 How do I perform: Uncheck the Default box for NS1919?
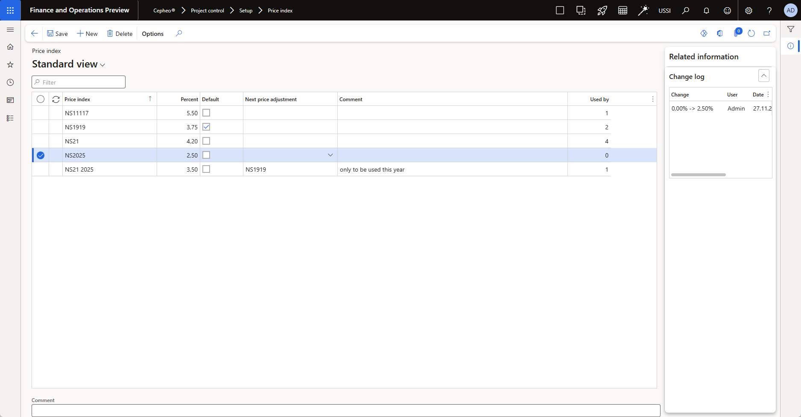[206, 127]
